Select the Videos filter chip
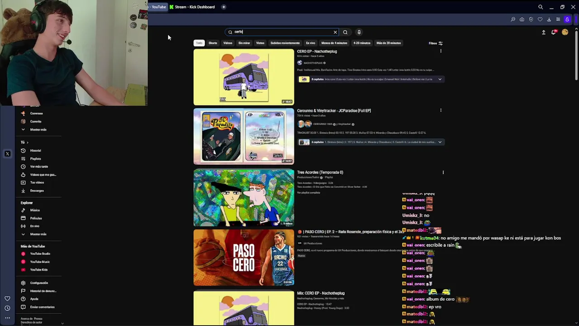 (228, 43)
